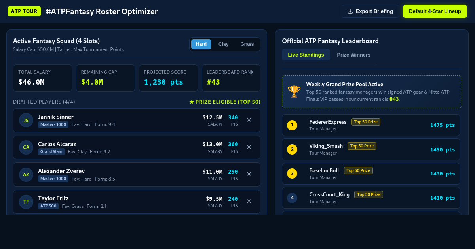Click rank 1 badge for FedererExpress
475x249 pixels.
click(x=292, y=125)
